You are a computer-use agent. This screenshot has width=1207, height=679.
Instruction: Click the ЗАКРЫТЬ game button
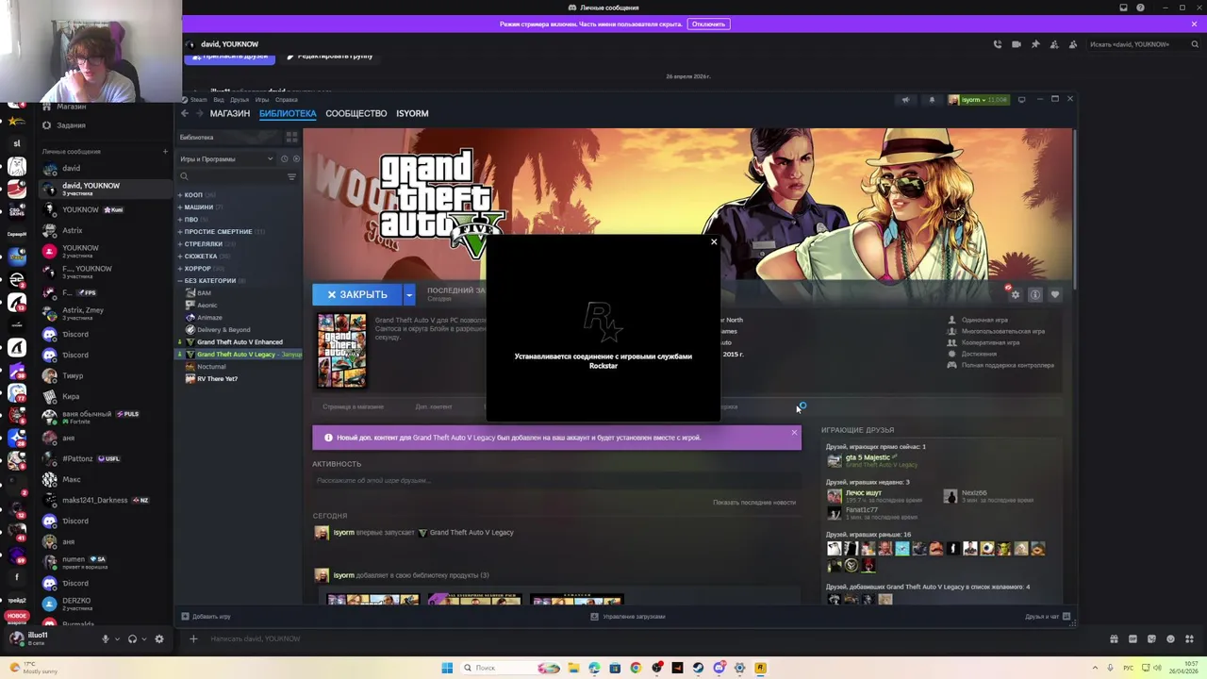pyautogui.click(x=357, y=294)
